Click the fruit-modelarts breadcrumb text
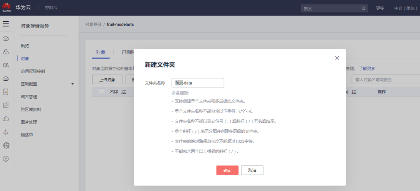Viewport: 420px width, 191px height. (120, 24)
